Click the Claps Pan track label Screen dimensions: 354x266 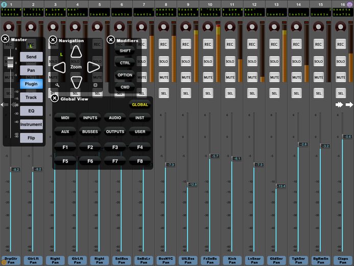coord(343,260)
